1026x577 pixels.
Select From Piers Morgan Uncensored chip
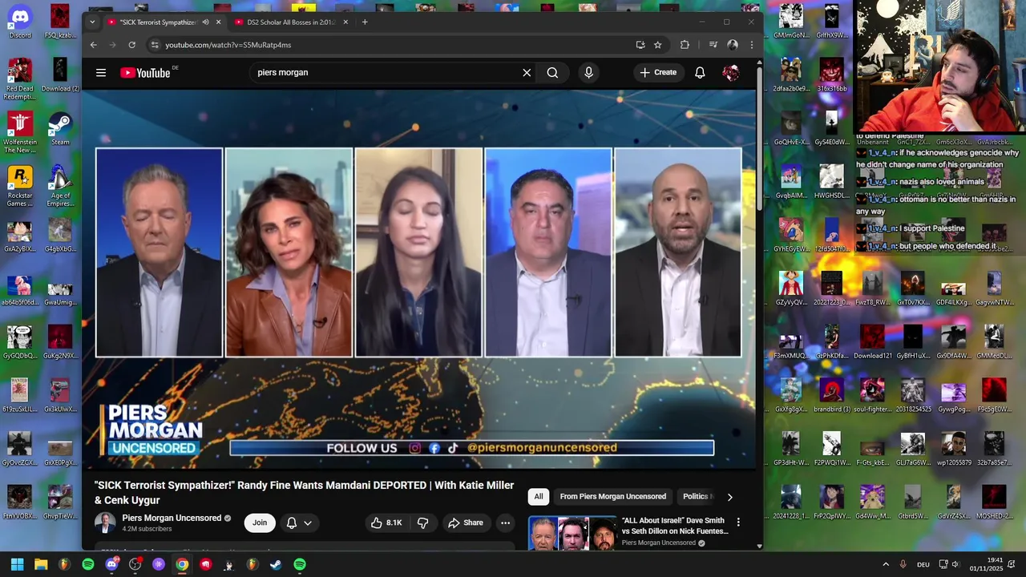tap(613, 497)
